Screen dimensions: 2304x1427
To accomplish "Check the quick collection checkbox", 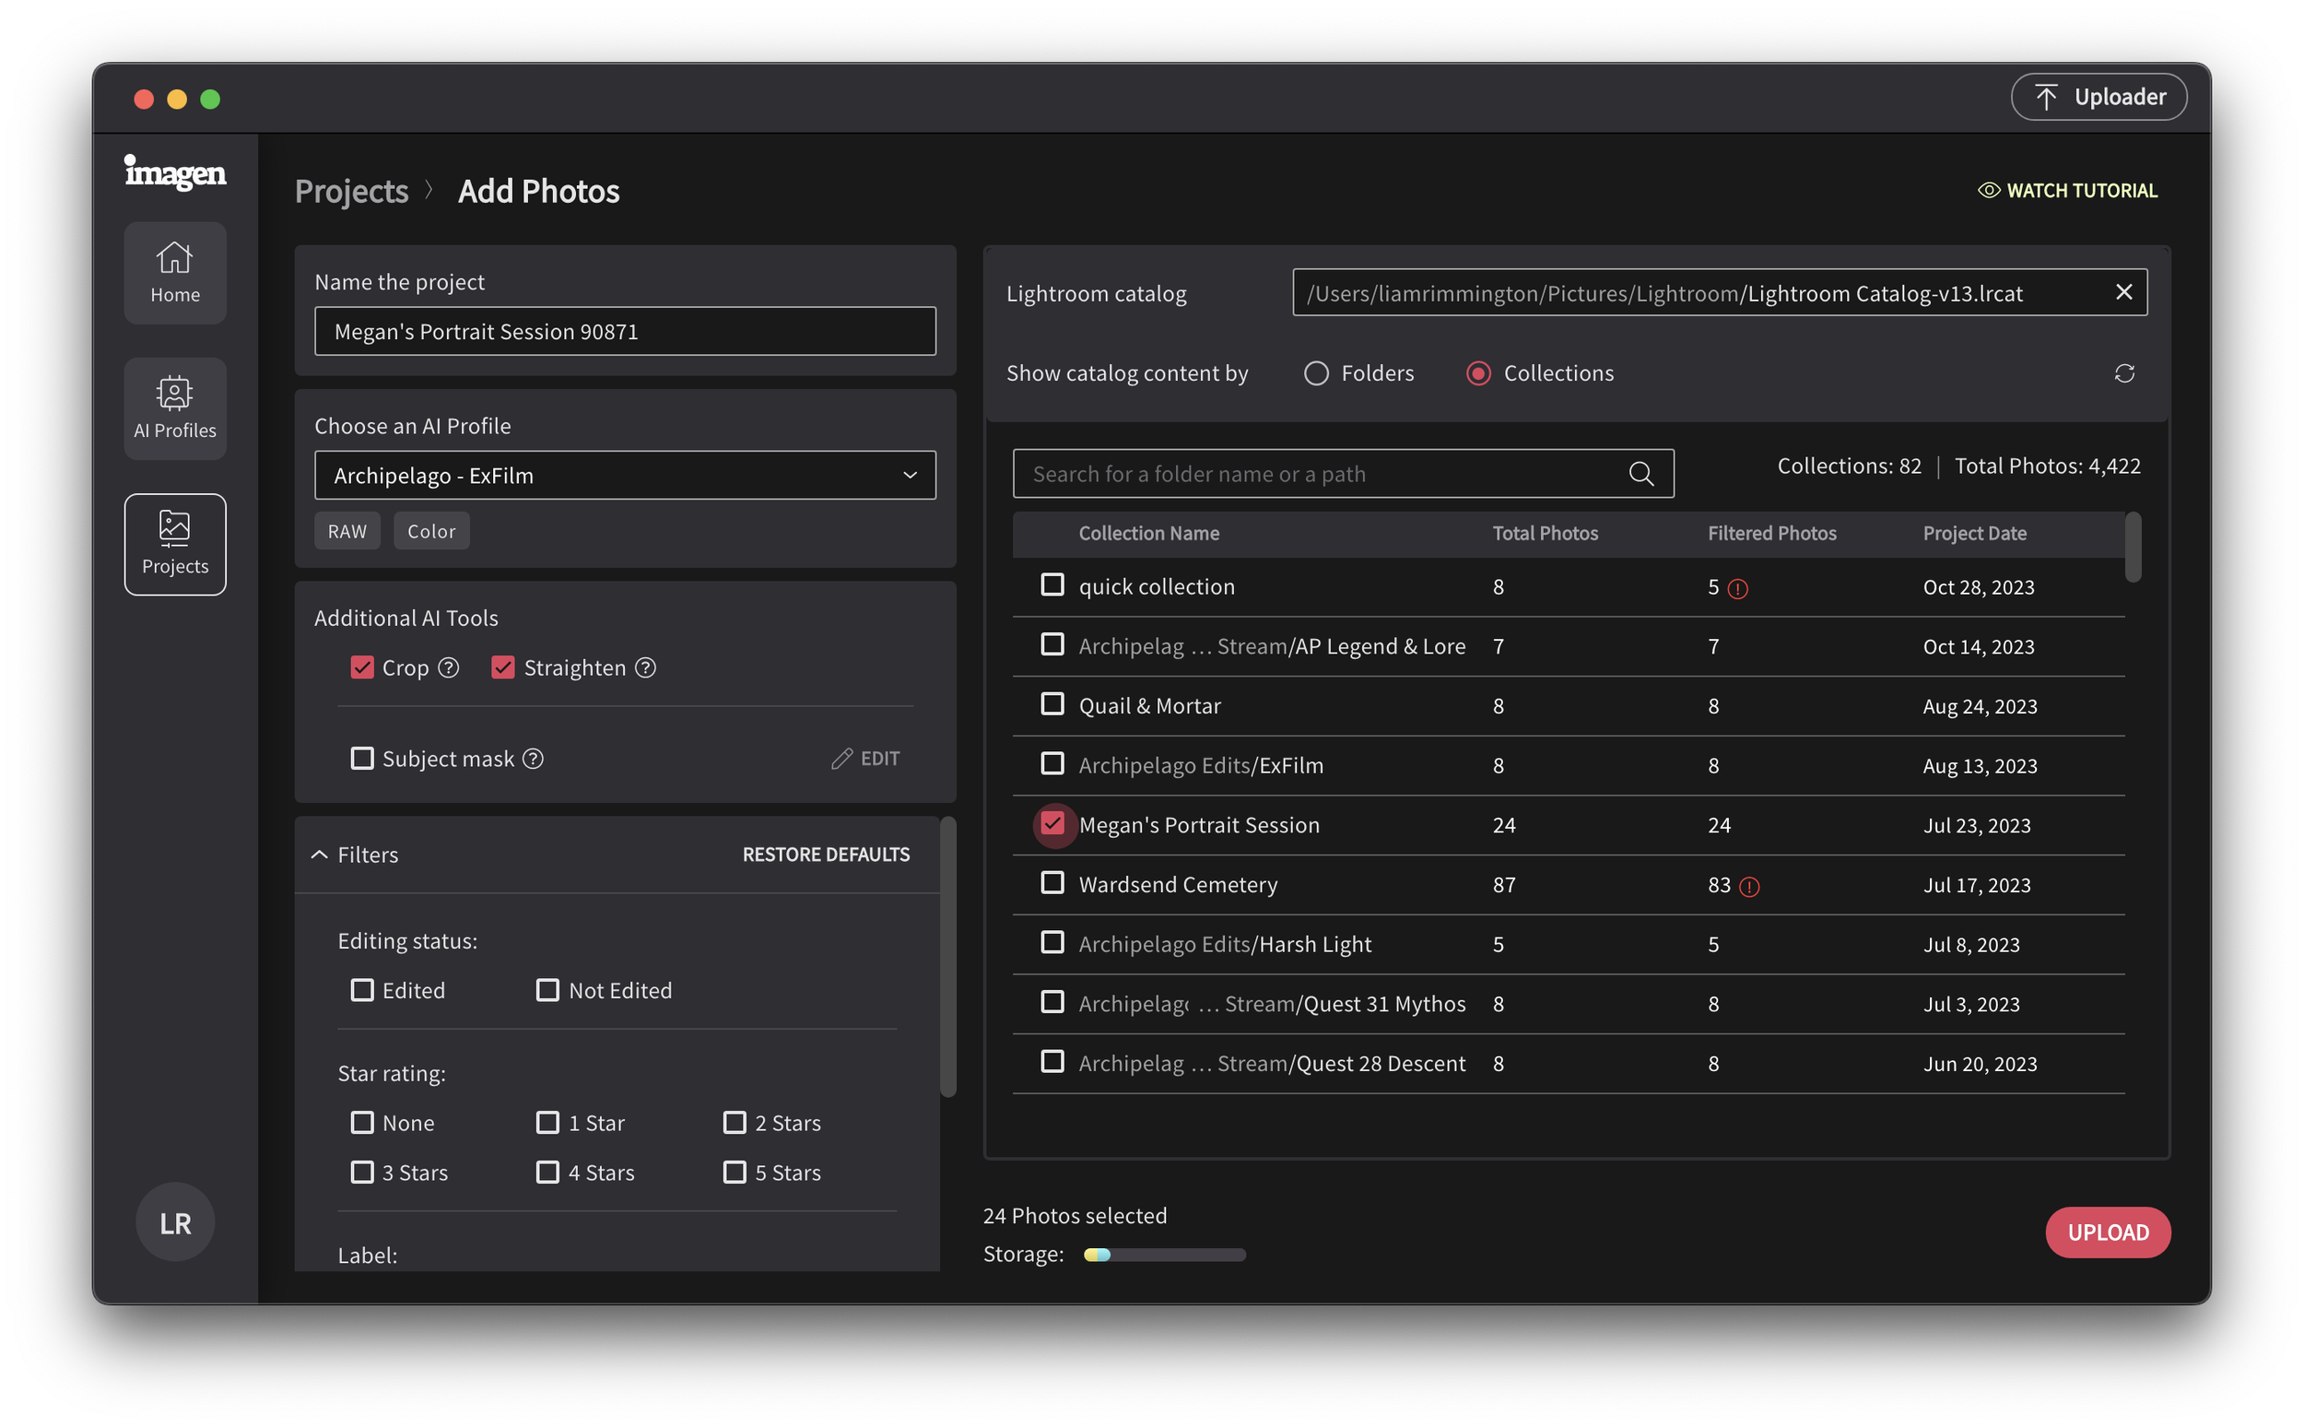I will click(1052, 585).
